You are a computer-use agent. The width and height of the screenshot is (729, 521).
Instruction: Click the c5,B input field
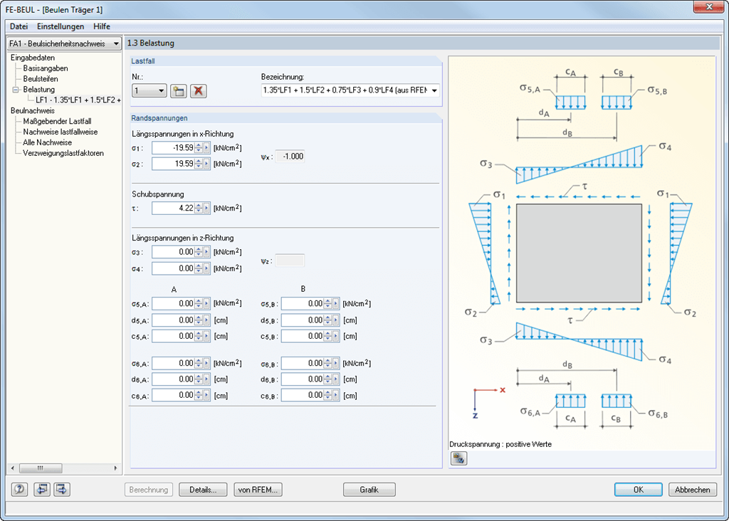click(302, 336)
